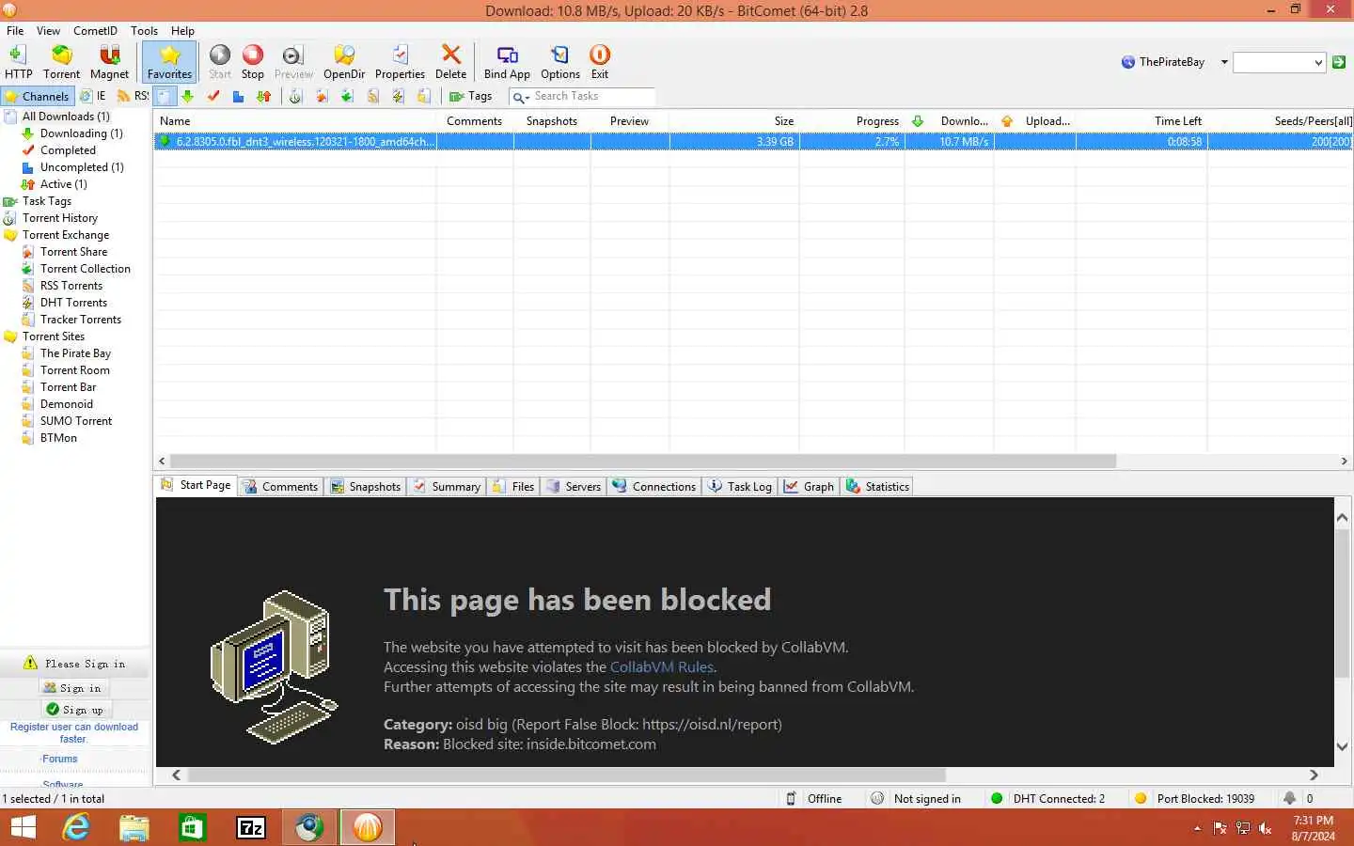1354x846 pixels.
Task: Open the View menu
Action: point(48,30)
